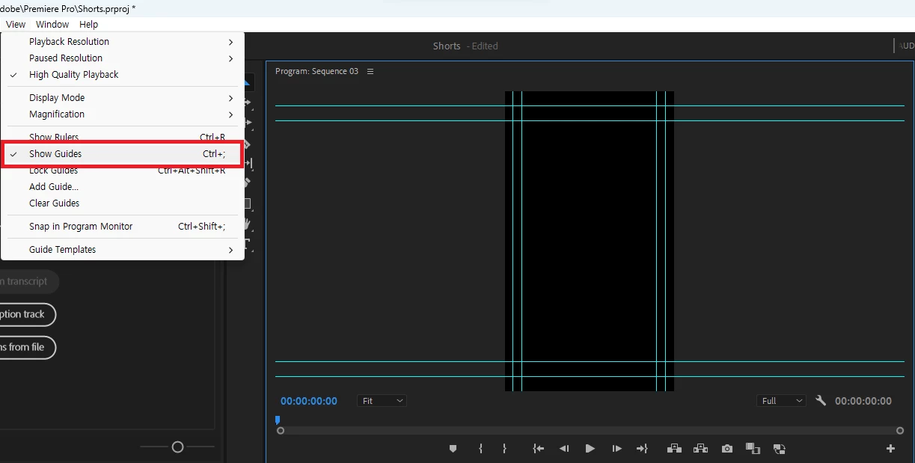Jump to the In point

point(538,449)
